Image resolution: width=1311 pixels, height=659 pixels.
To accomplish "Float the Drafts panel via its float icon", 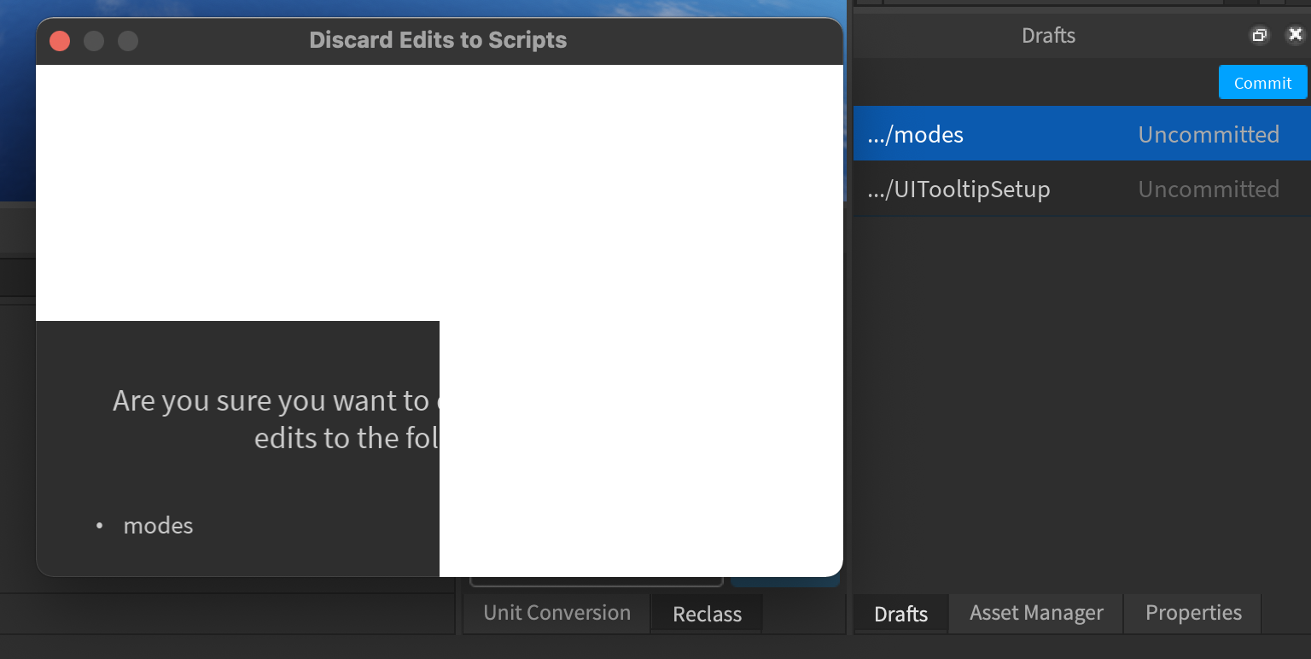I will (1260, 35).
